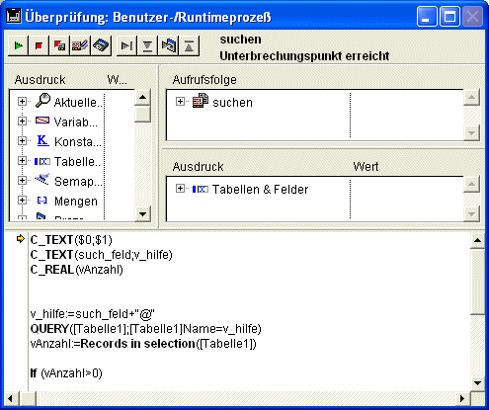The width and height of the screenshot is (489, 410).
Task: Click the step out toolbar icon
Action: (189, 45)
